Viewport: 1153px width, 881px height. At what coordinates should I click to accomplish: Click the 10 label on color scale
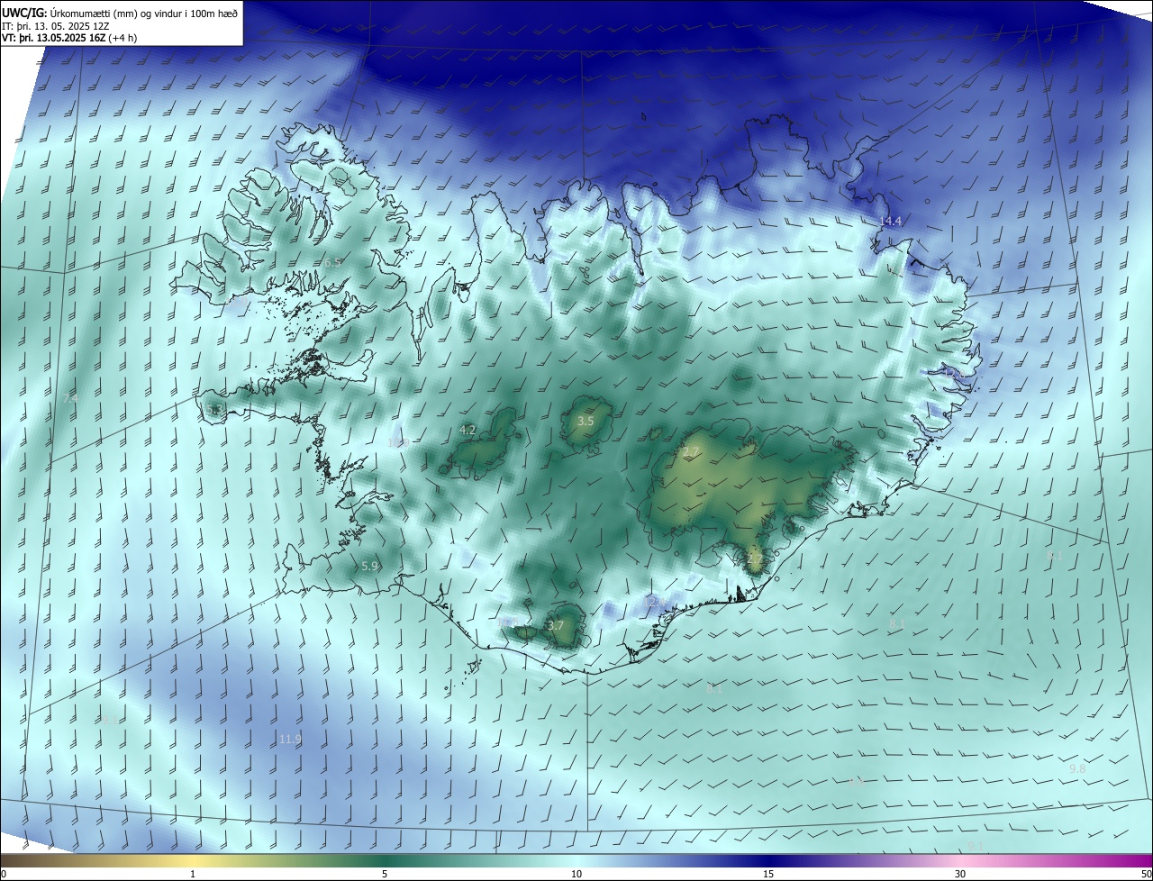(x=576, y=874)
